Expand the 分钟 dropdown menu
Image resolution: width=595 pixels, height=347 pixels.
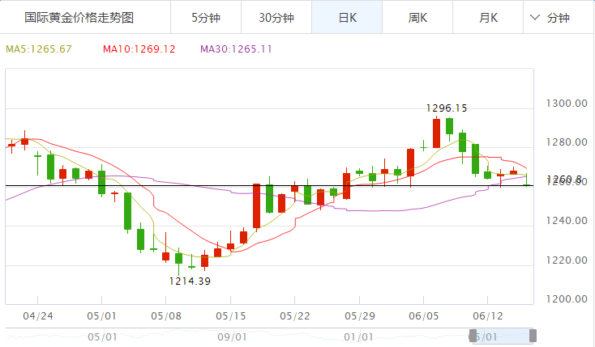[550, 17]
